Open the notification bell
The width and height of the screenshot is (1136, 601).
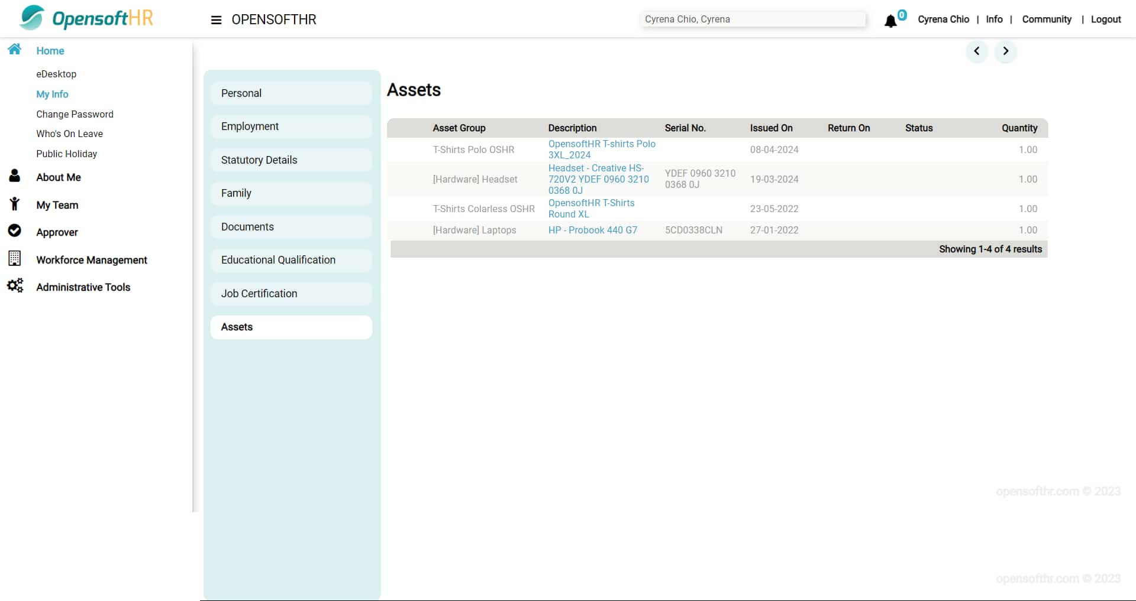tap(890, 21)
